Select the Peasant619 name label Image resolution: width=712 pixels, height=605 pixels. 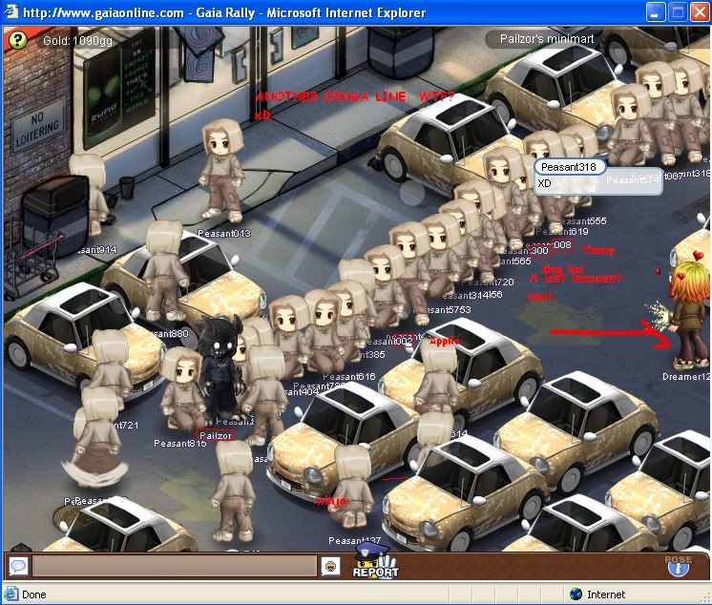(562, 232)
